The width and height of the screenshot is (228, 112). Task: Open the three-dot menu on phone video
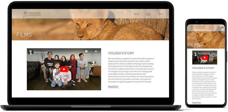click(214, 54)
